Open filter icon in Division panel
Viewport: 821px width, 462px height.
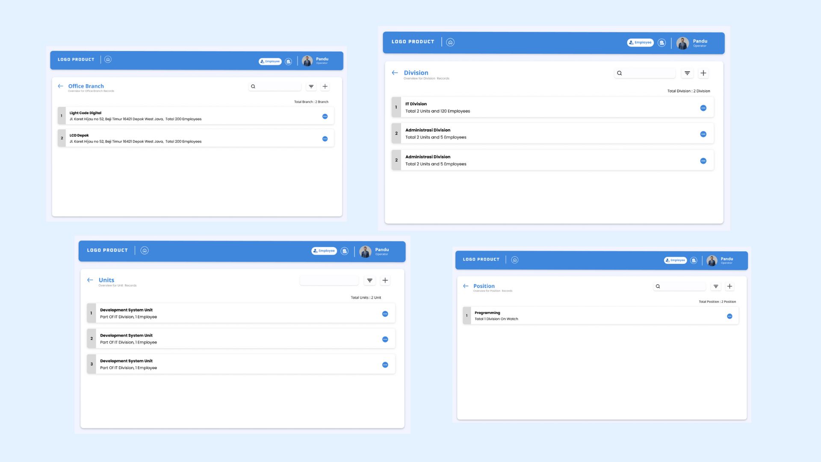click(687, 73)
